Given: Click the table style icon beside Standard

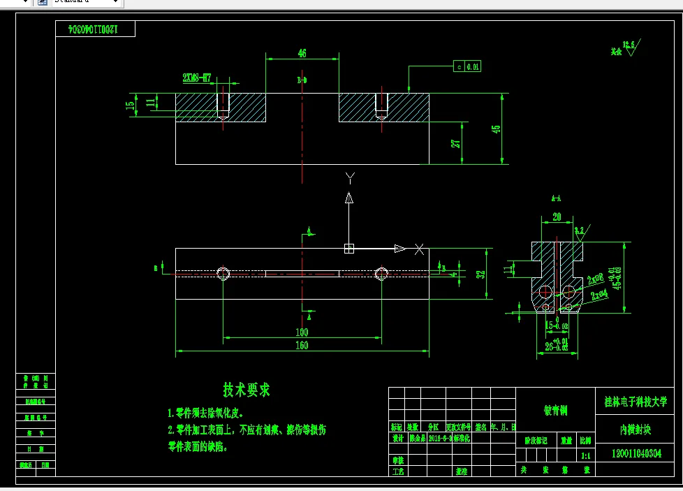Looking at the screenshot, I should tap(43, 1).
